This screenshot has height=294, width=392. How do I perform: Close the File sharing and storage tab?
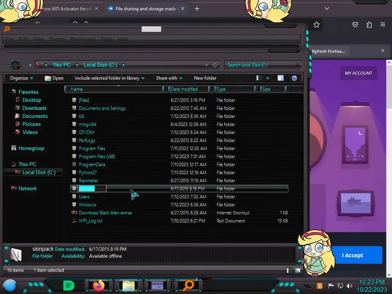click(x=183, y=8)
